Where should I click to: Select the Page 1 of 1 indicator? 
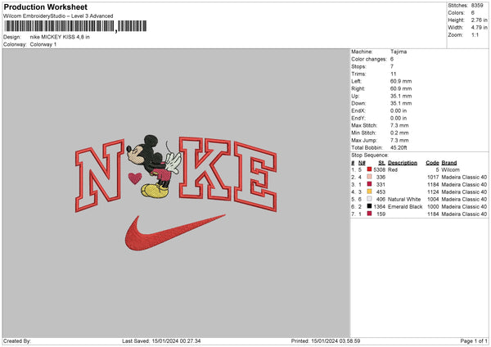[474, 341]
